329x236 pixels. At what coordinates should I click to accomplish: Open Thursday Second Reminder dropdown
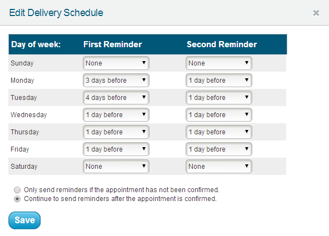(219, 132)
